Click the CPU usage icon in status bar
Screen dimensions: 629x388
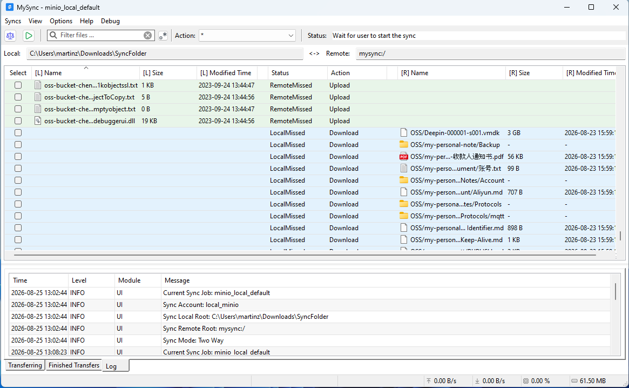[x=525, y=381]
